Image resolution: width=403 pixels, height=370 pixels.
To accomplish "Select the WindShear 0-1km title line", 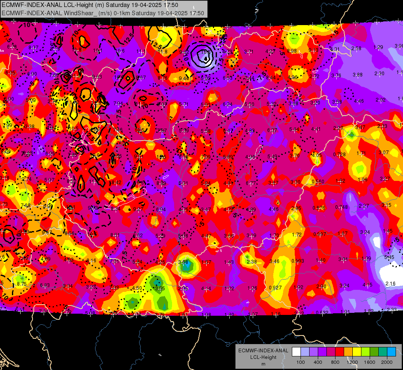I will [103, 13].
